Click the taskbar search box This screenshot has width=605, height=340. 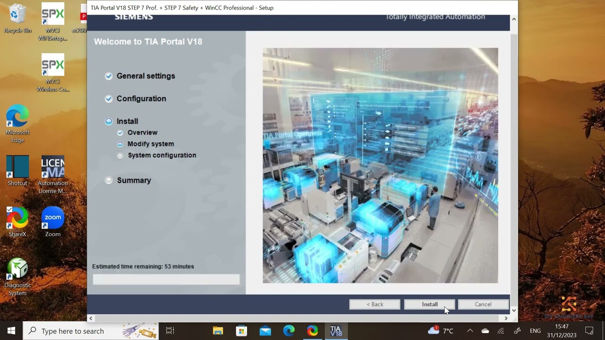click(x=90, y=331)
